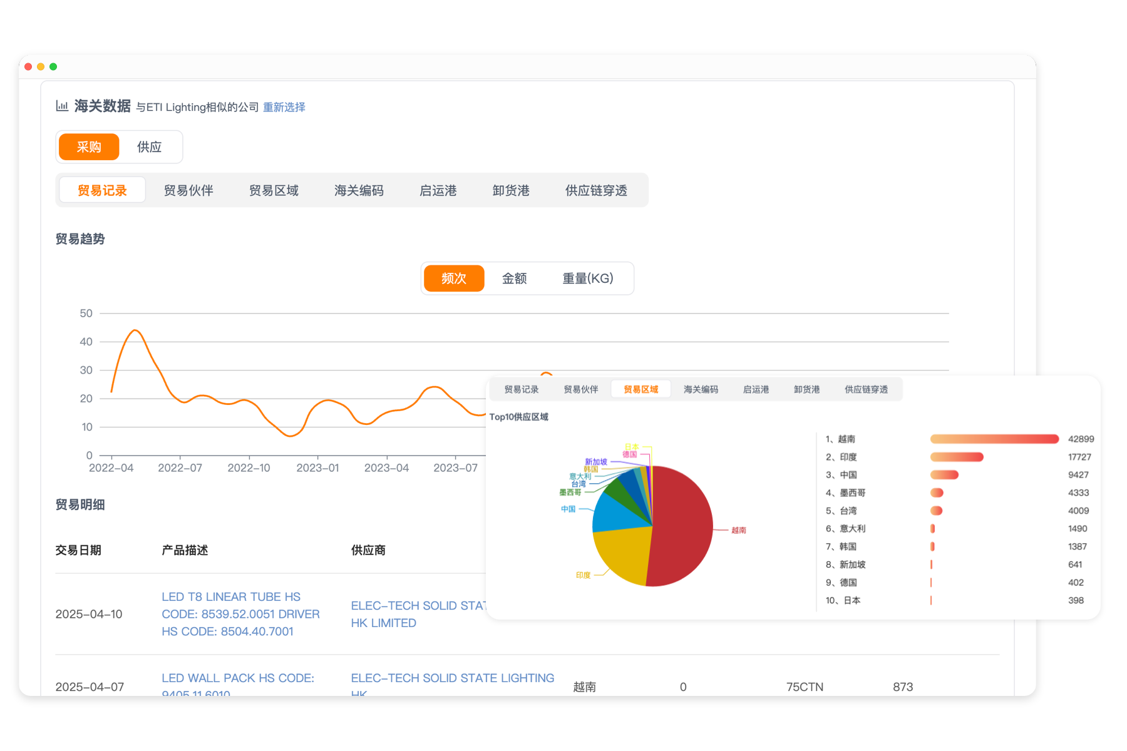Switch trade trend view to 重量(KG)
1127x751 pixels.
coord(589,278)
